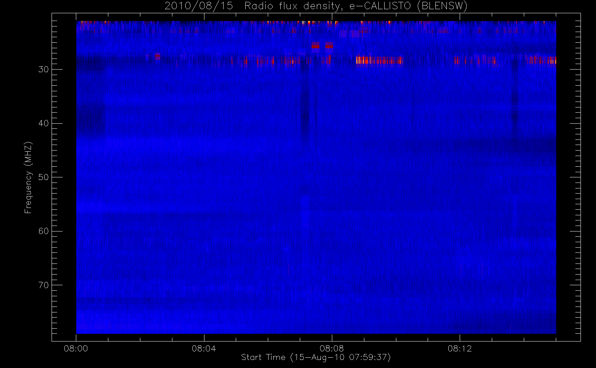Click the "Start Time (15-Aug-10 07:59:37)" label
Screen dimensions: 596x368
pos(316,357)
